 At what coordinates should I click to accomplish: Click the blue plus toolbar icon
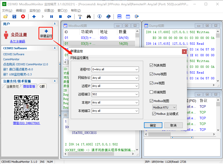(34, 17)
